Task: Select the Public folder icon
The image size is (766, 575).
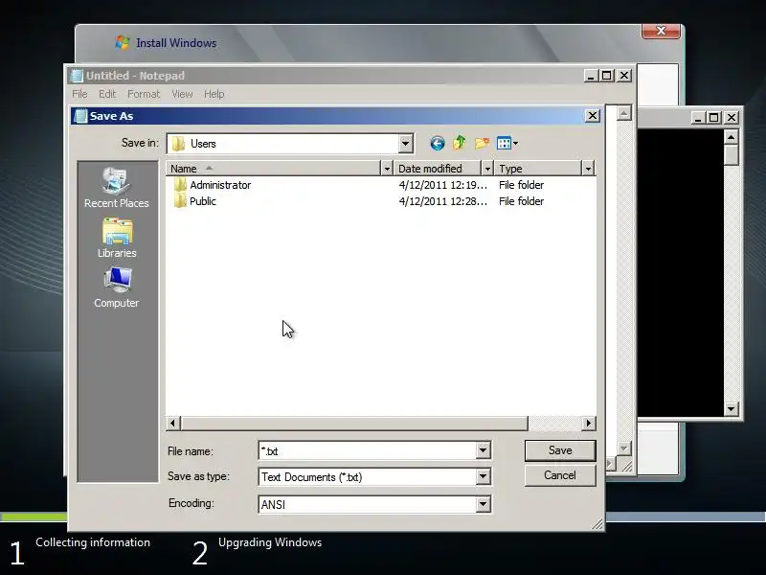Action: pyautogui.click(x=180, y=201)
